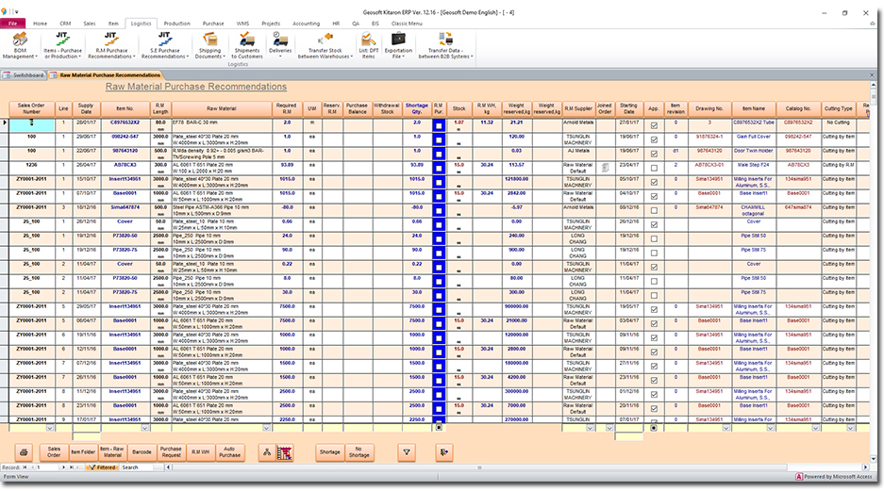Click the horizontal scrollbar thumb
This screenshot has width=884, height=491.
479,467
